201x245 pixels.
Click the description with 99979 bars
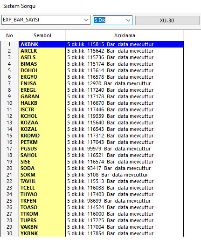point(109,149)
